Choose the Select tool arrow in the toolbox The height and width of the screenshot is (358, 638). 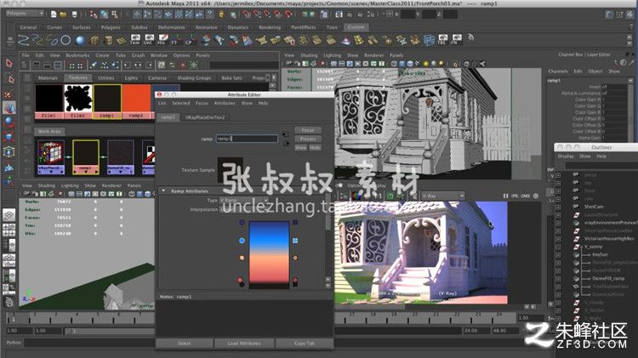point(9,64)
